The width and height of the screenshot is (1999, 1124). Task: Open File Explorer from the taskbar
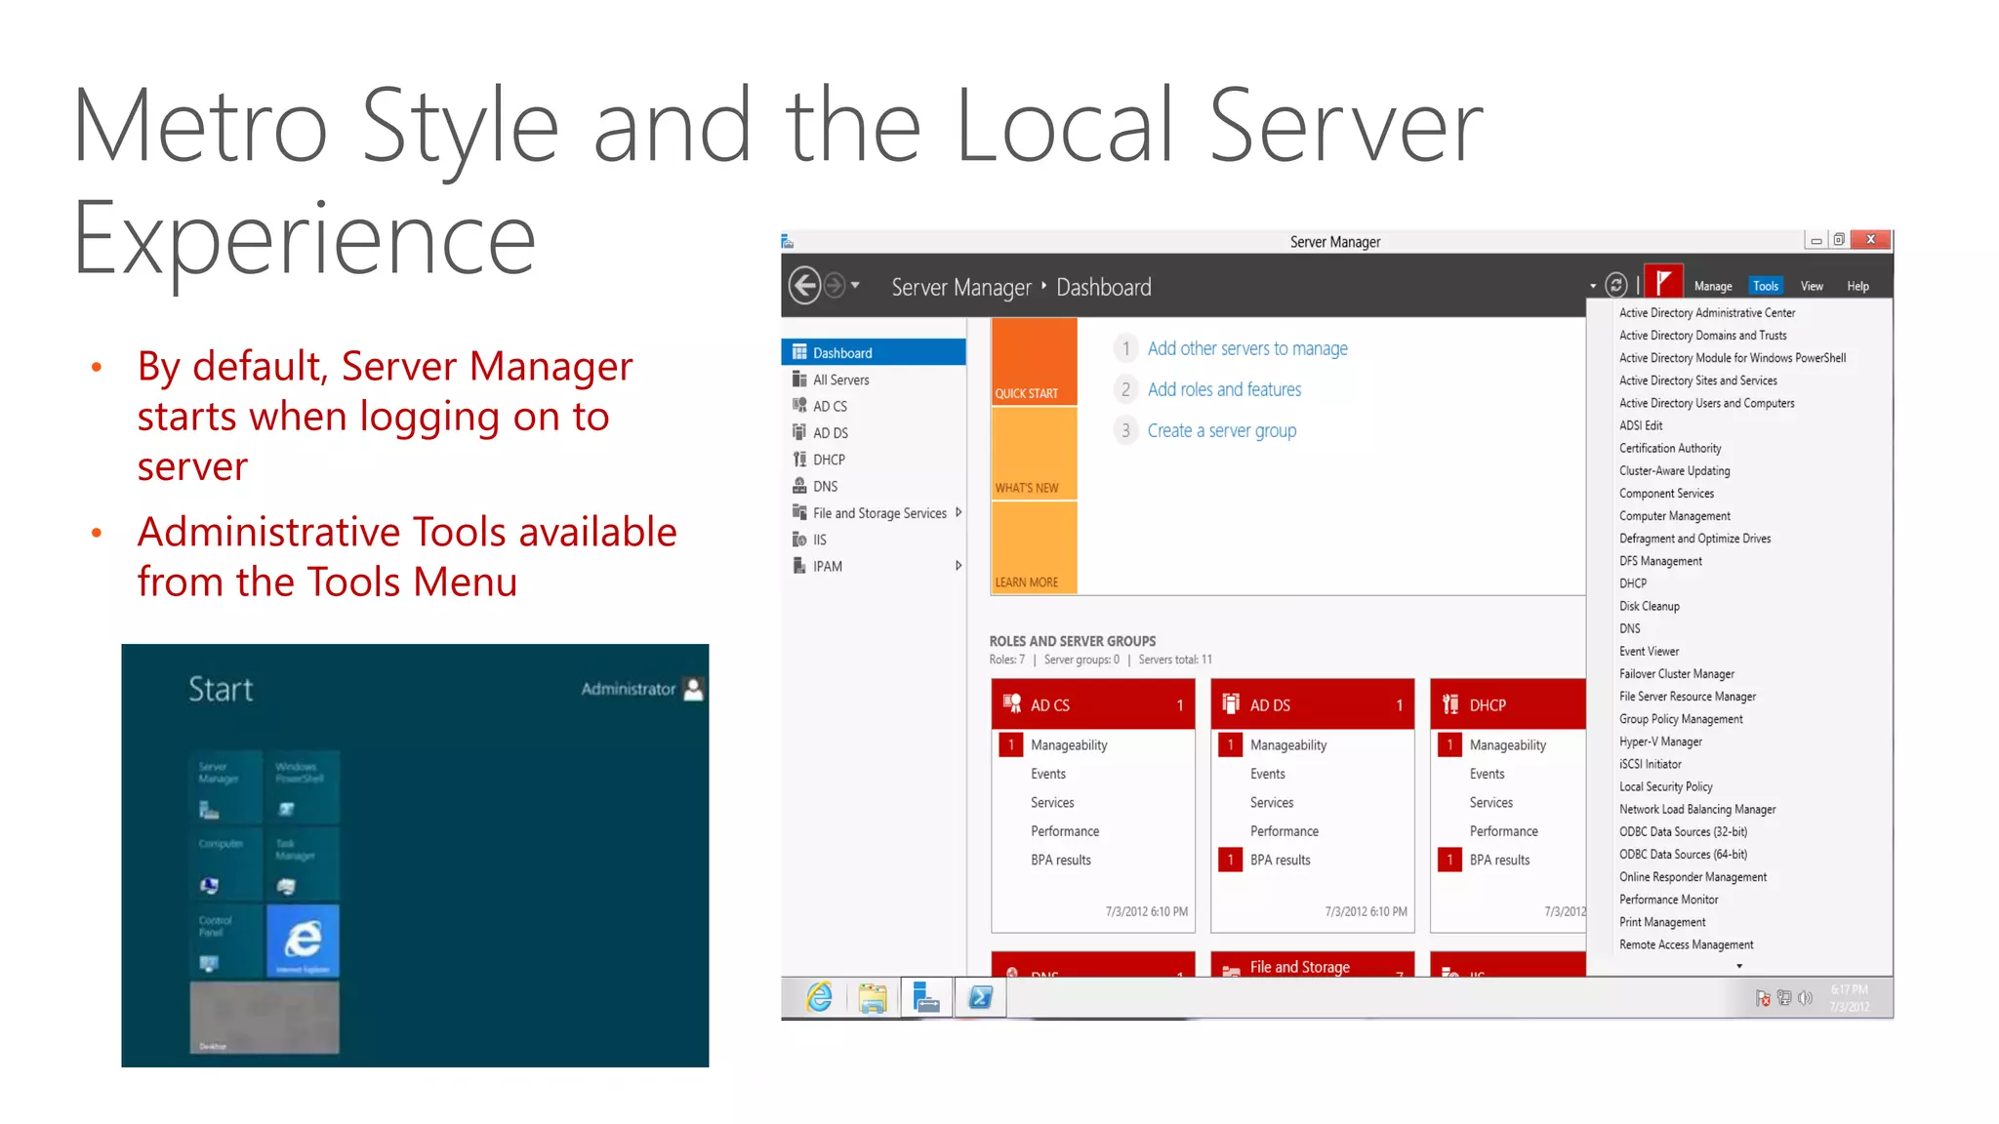tap(873, 998)
